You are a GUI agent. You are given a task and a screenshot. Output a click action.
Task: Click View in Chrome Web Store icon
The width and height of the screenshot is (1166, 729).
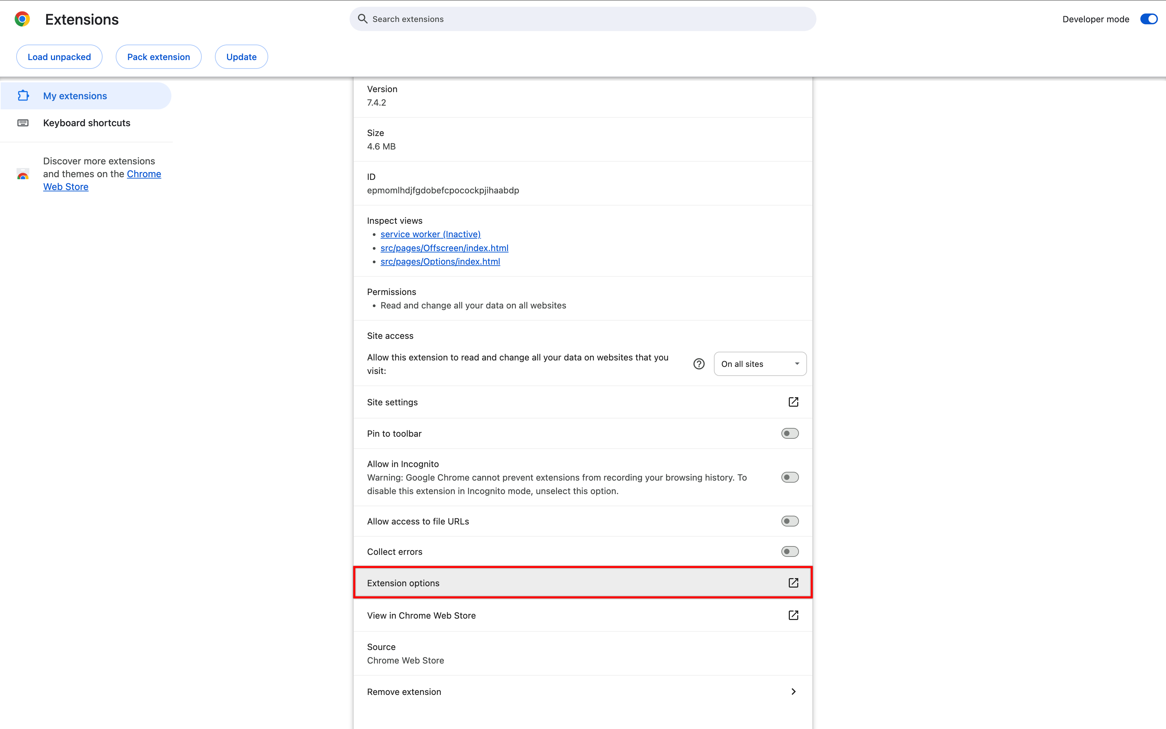pos(793,615)
